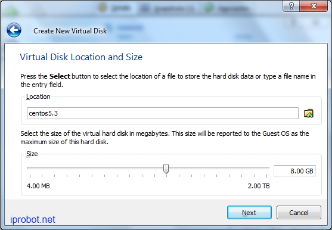Click the Cancel button
332x230 pixels.
pyautogui.click(x=299, y=213)
